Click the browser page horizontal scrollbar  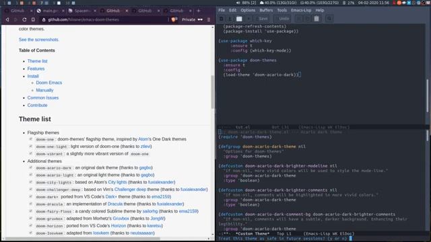(82, 239)
